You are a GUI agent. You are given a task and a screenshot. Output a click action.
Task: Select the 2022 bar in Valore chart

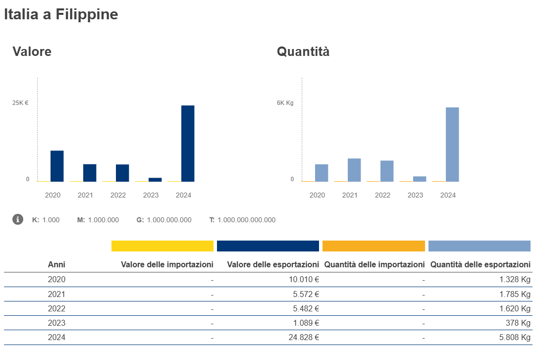122,173
